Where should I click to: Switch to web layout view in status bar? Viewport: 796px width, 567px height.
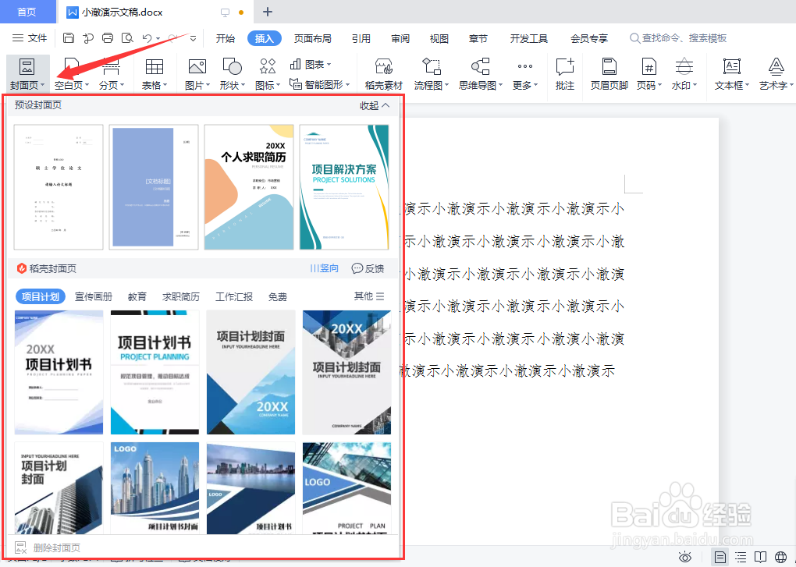[x=780, y=558]
